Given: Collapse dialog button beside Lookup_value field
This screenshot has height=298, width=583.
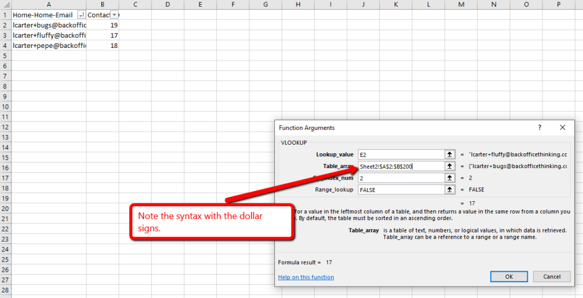Looking at the screenshot, I should (450, 154).
